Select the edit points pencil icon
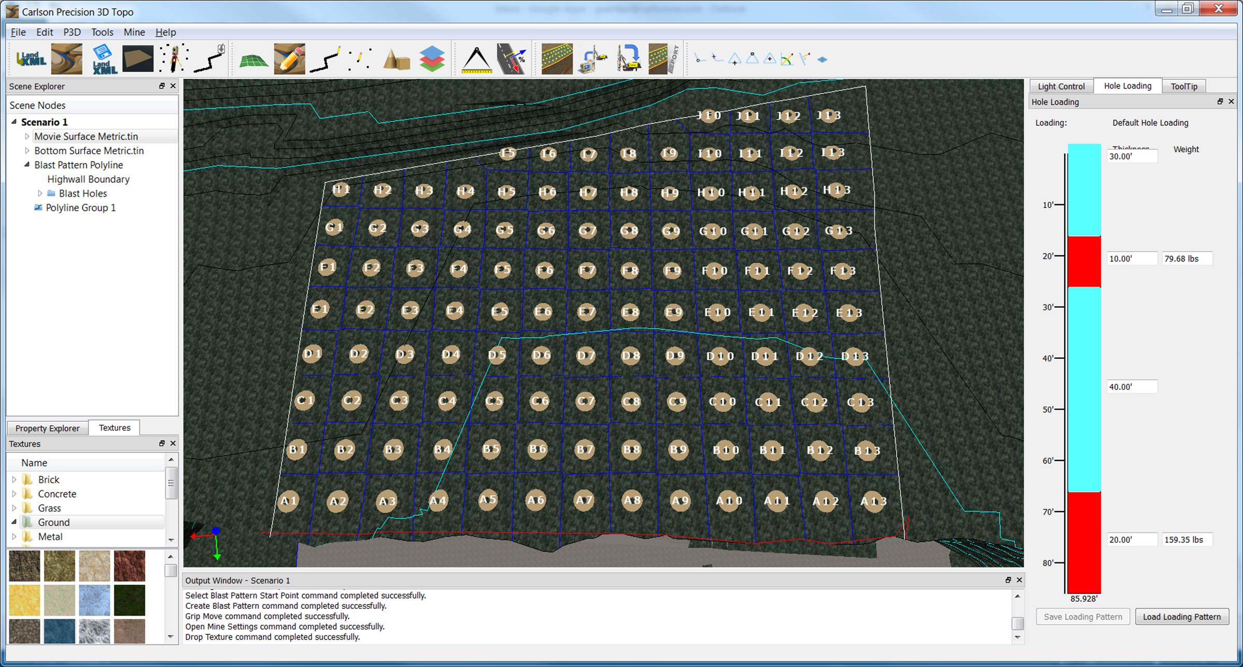The height and width of the screenshot is (667, 1243). click(x=360, y=59)
